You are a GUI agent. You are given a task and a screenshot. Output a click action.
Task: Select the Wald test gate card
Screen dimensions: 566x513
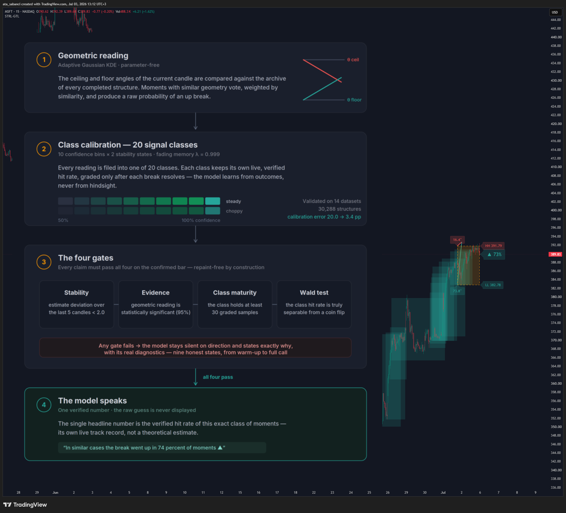click(314, 304)
